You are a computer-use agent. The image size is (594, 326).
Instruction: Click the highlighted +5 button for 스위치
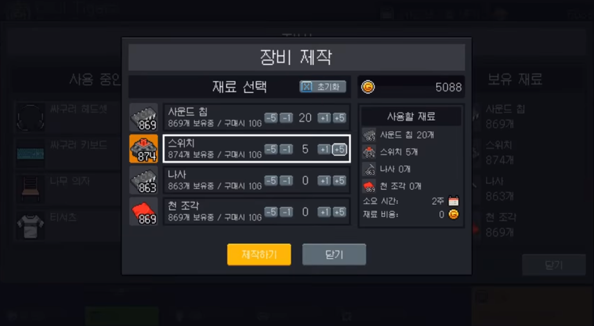(339, 150)
